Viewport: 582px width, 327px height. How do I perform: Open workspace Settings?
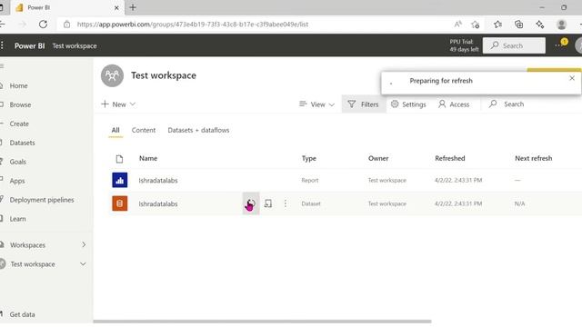(408, 104)
